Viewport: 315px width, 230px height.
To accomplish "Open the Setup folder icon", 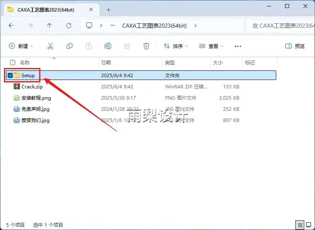I will [17, 75].
